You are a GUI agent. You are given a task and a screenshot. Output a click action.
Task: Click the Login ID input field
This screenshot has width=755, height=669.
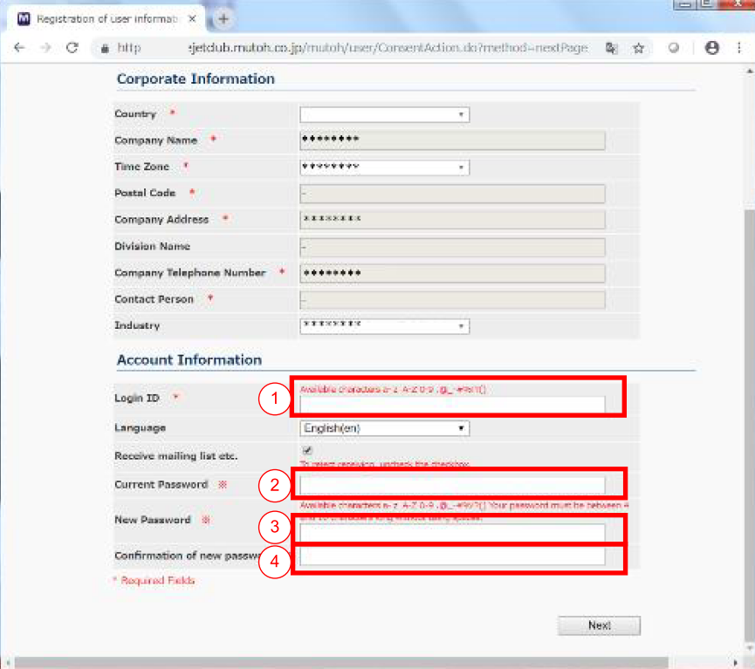(x=452, y=404)
